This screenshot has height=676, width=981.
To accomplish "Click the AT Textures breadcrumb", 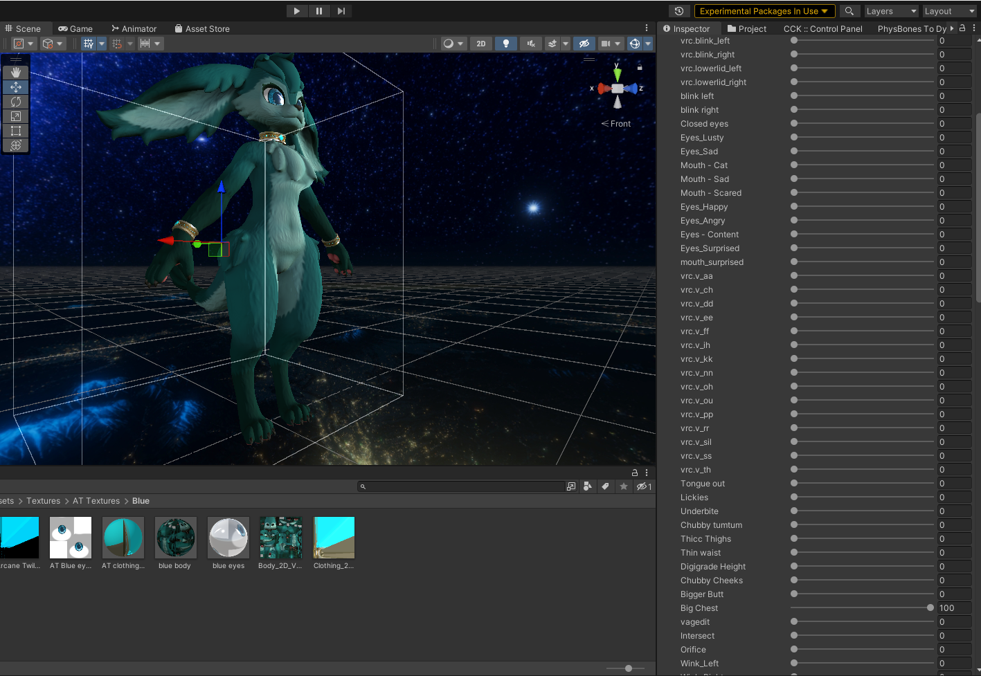I will coord(96,501).
